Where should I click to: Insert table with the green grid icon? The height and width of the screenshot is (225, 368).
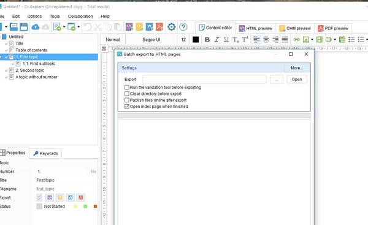click(x=342, y=40)
